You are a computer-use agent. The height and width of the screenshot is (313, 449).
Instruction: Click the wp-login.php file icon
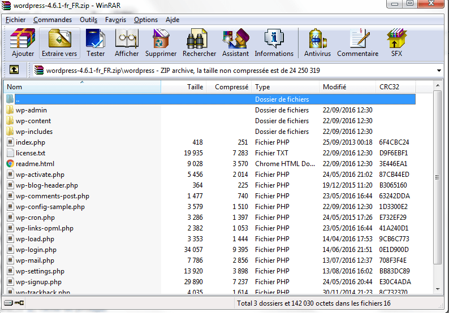pyautogui.click(x=10, y=250)
